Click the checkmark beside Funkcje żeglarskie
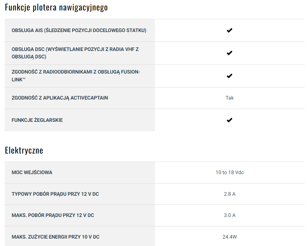 pos(229,120)
